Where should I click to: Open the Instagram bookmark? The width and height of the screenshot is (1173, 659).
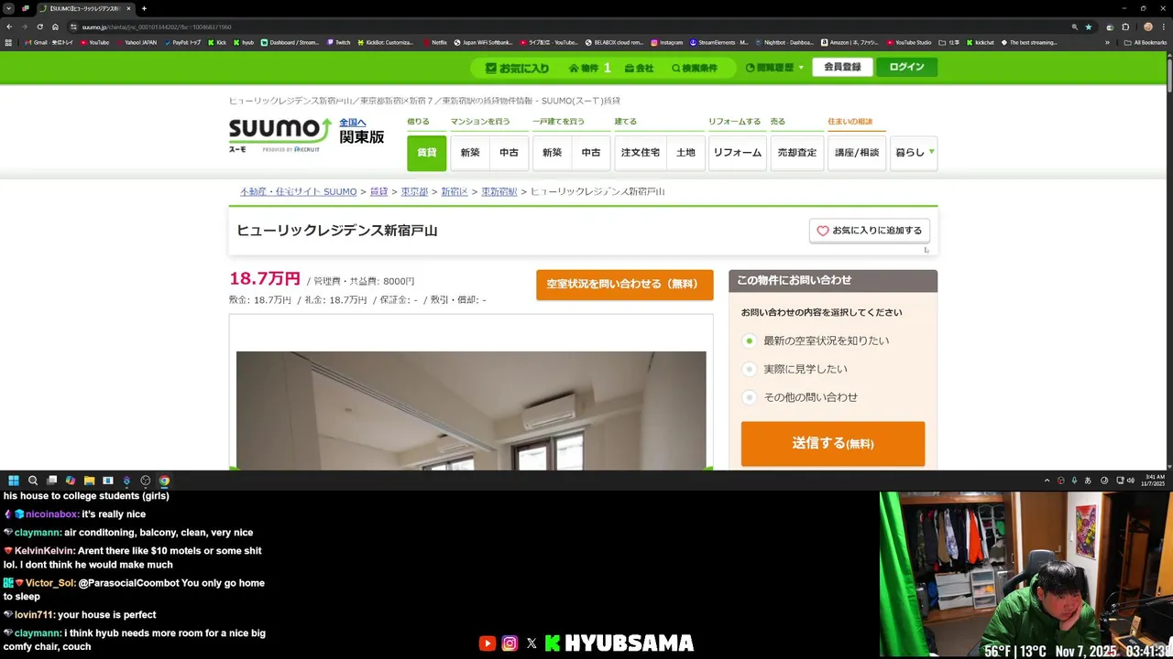(667, 42)
